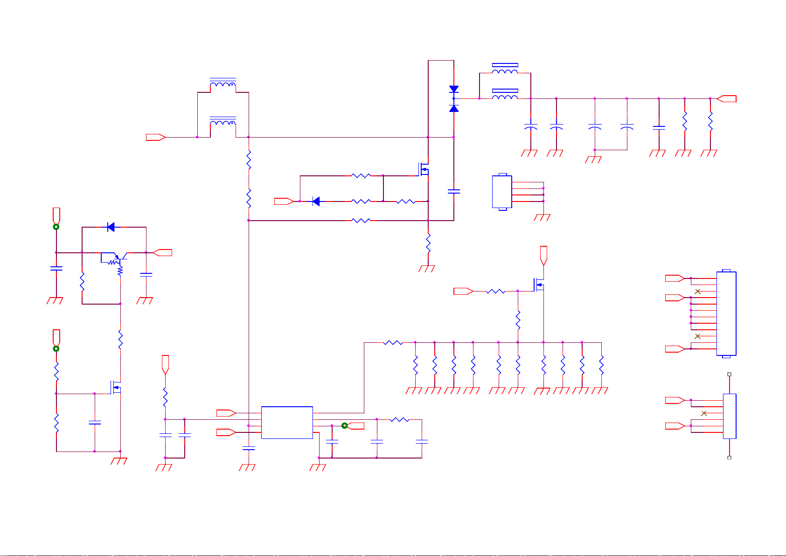Click the bottom port of the large connector
786x556 pixels.
[675, 349]
